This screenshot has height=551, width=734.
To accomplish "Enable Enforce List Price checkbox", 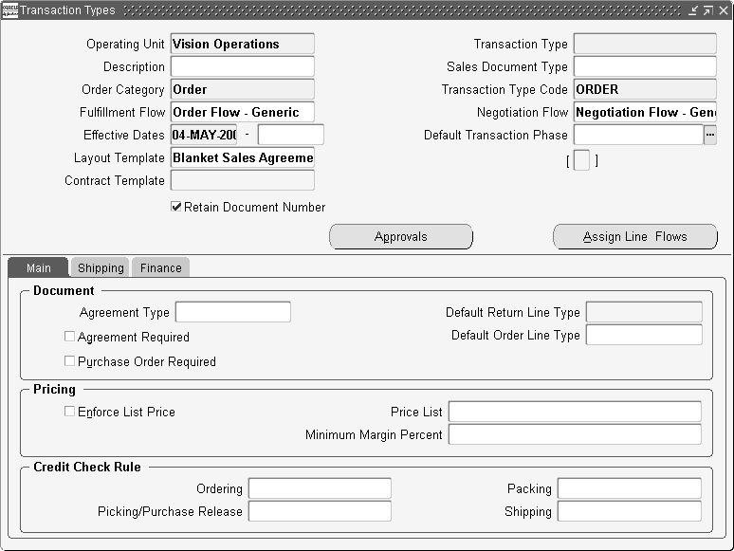I will (x=69, y=411).
